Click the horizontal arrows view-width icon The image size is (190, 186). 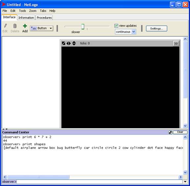[x=69, y=43]
